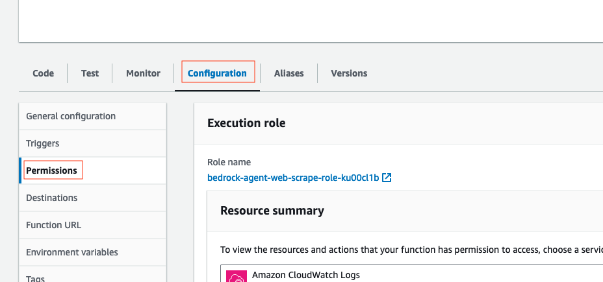Show the Environment variables section
This screenshot has width=603, height=282.
pos(72,252)
